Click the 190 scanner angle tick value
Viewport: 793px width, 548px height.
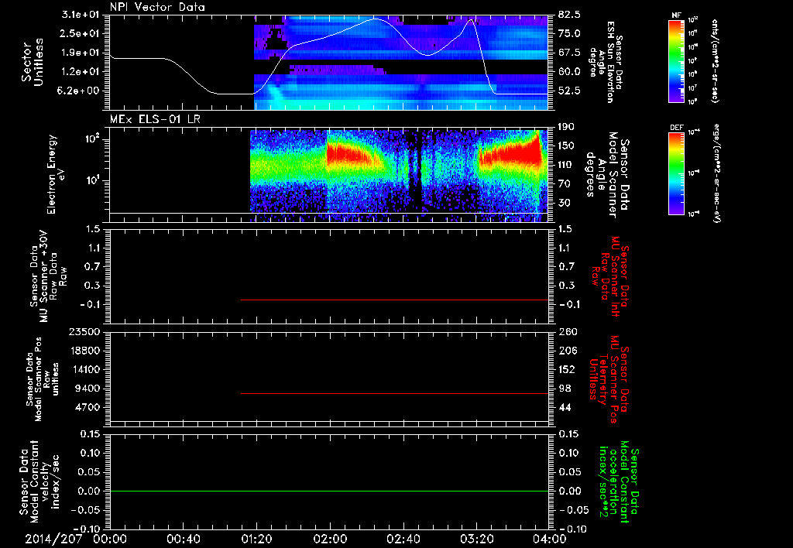pyautogui.click(x=566, y=127)
